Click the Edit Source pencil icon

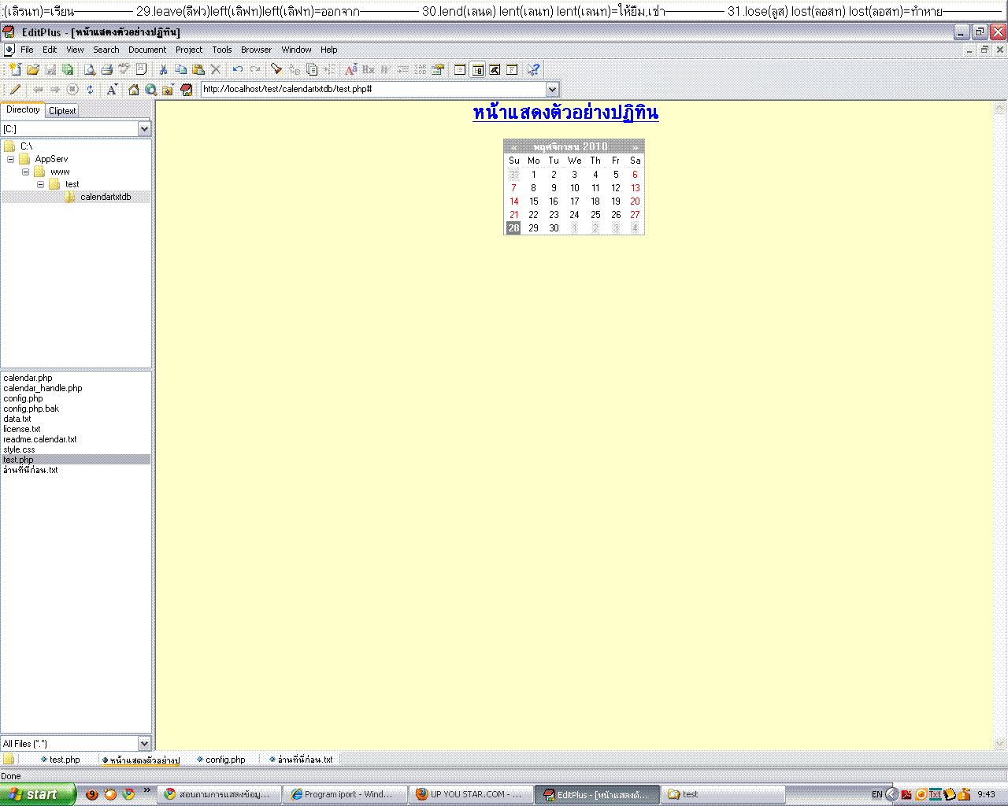coord(15,90)
